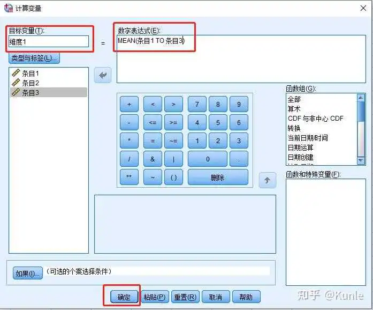Click scroll-down arrow of function group list
373x310 pixels.
coord(361,161)
